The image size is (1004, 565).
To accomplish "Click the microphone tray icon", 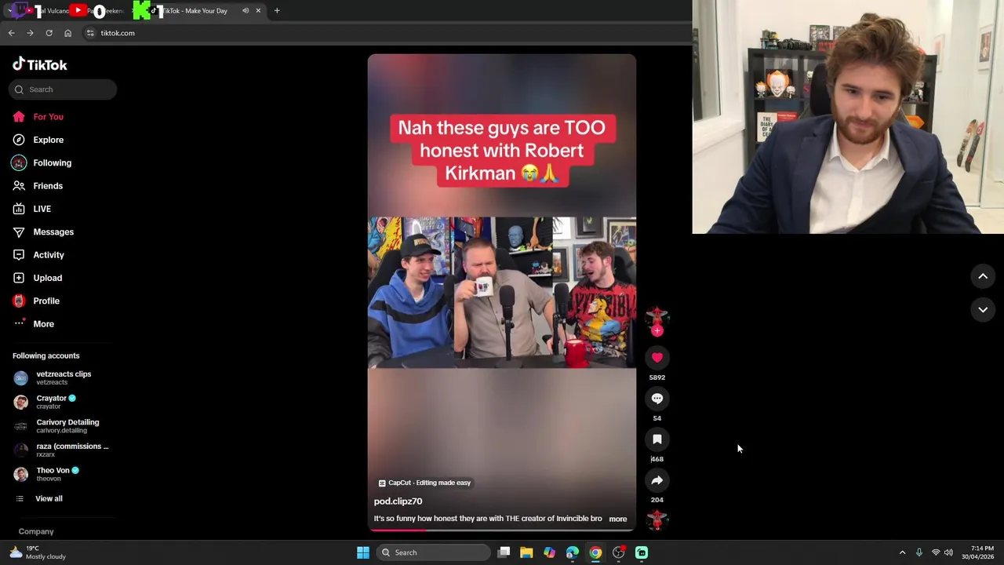I will (x=919, y=552).
